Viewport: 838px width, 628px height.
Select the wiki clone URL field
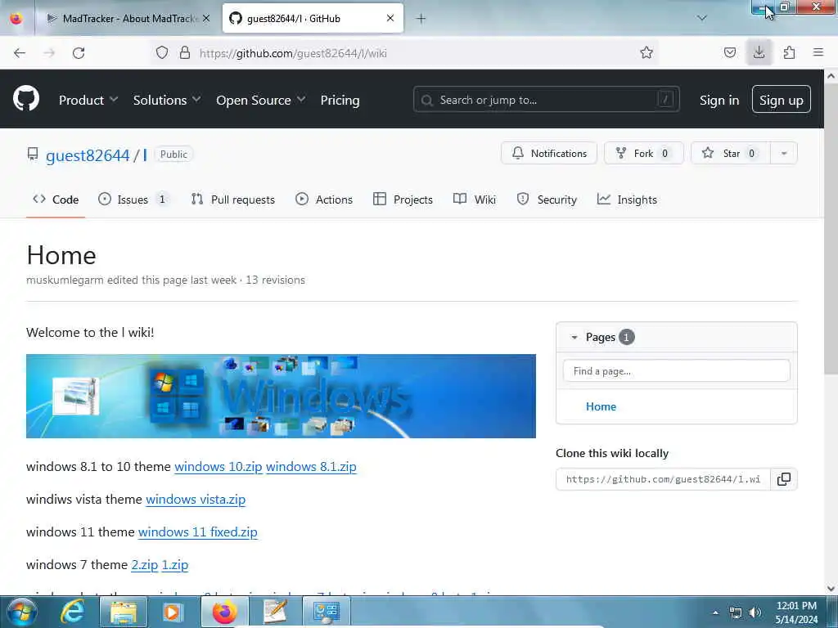point(663,479)
